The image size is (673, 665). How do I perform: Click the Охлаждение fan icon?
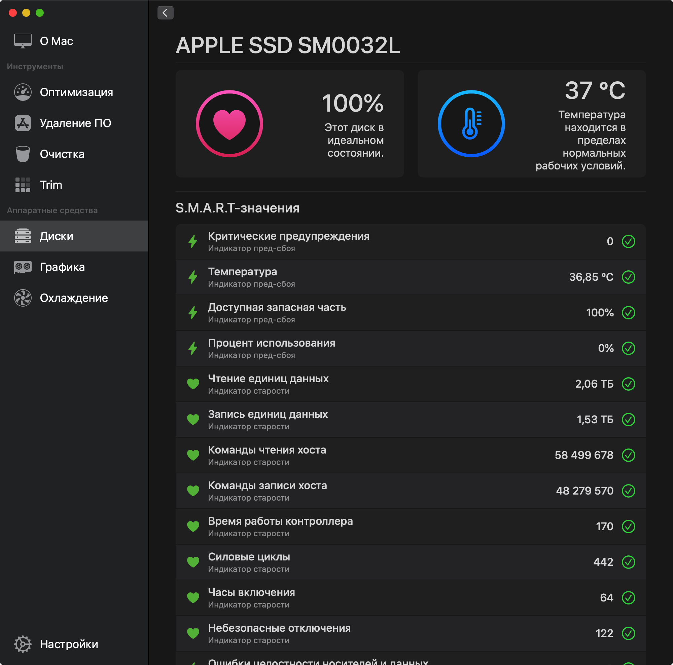tap(23, 298)
